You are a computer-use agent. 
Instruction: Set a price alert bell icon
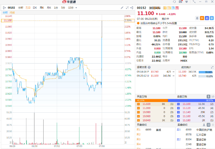point(197,18)
